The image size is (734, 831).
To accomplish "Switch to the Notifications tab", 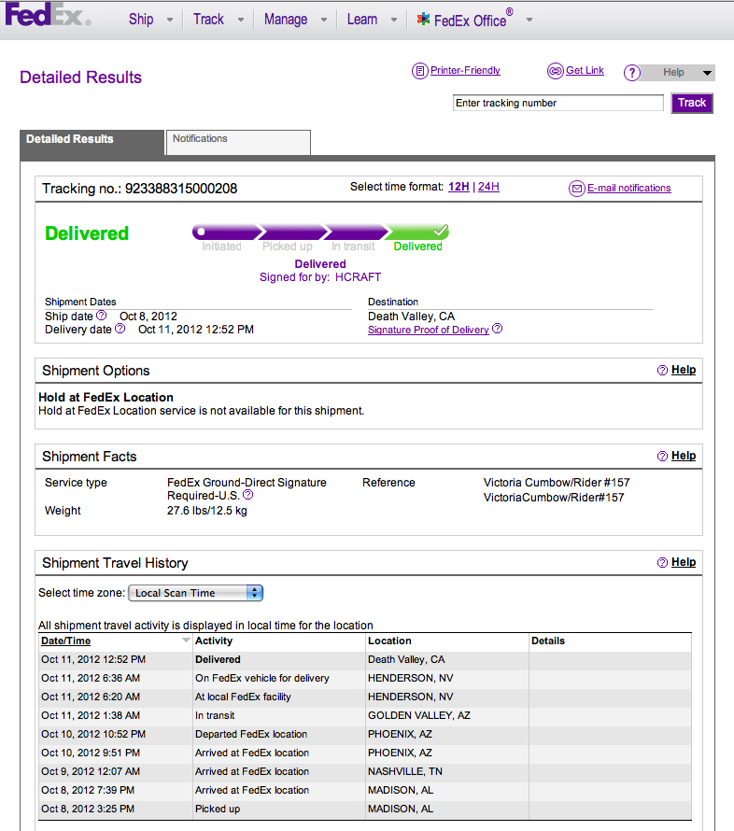I will tap(237, 141).
